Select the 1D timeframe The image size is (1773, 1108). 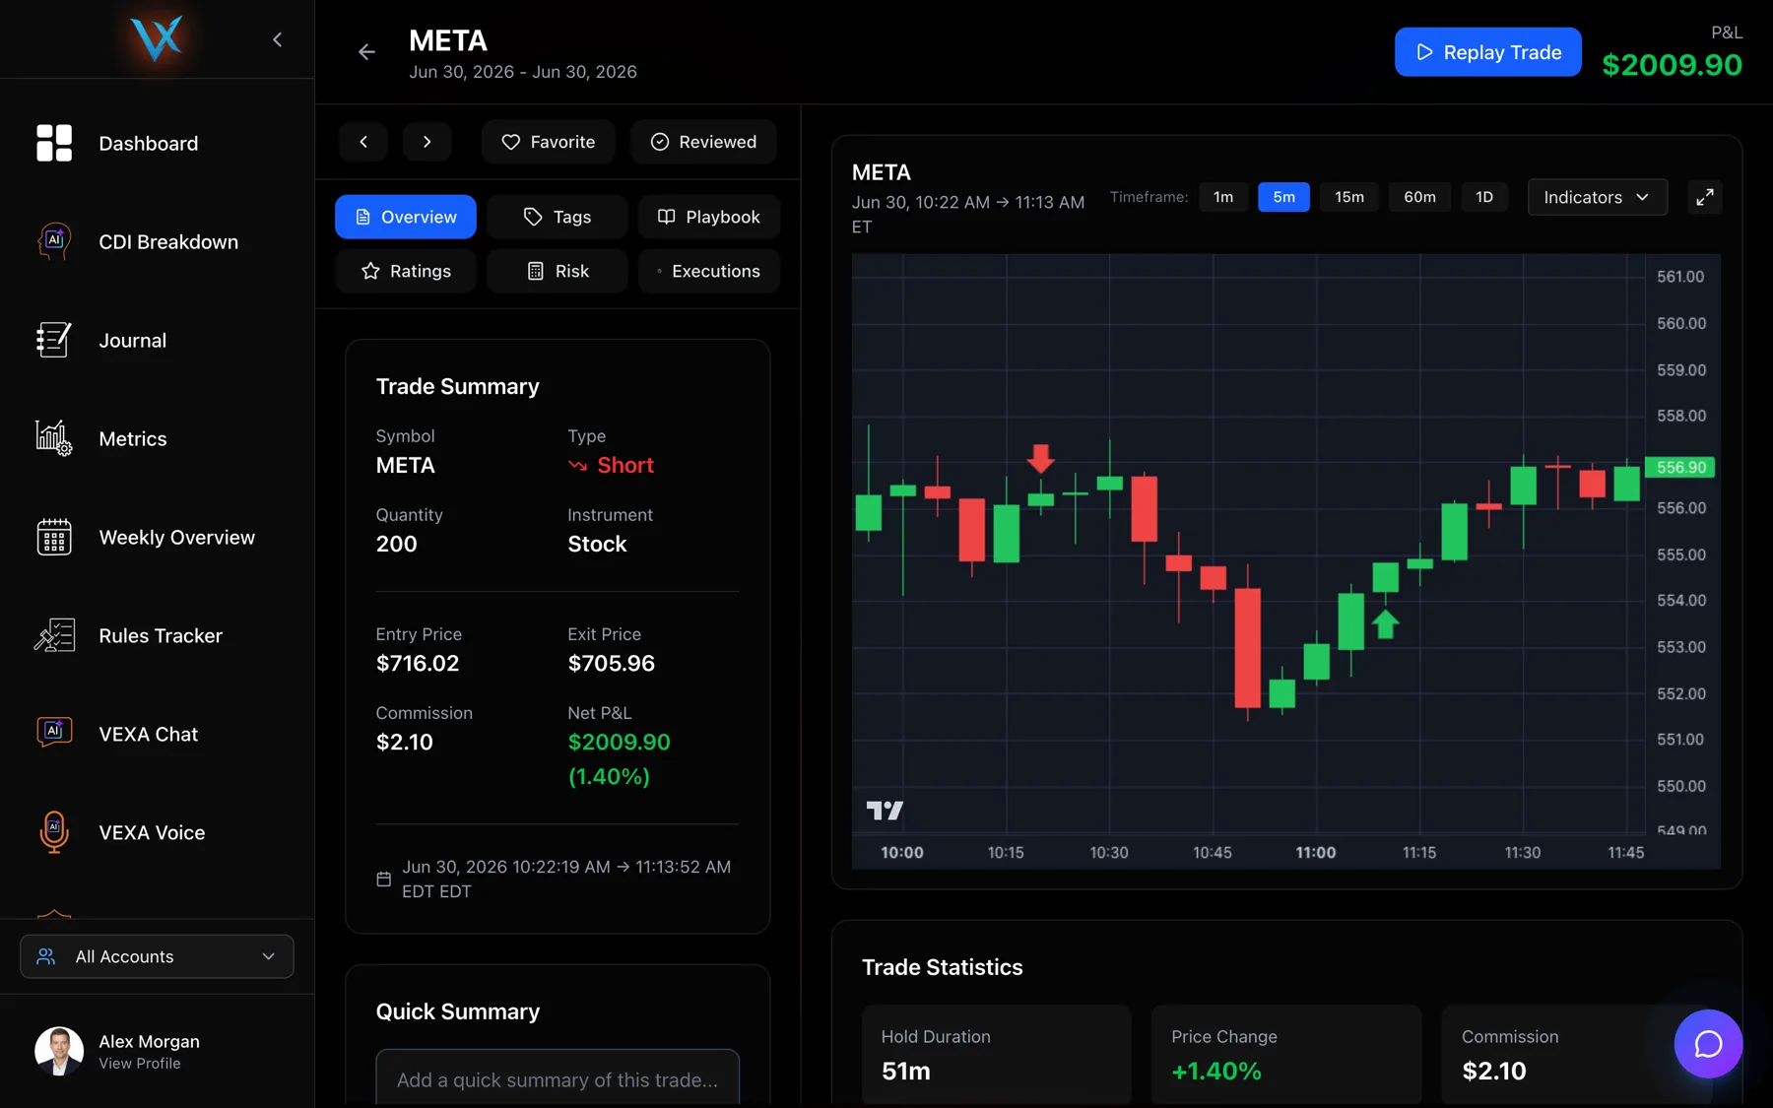(x=1484, y=197)
